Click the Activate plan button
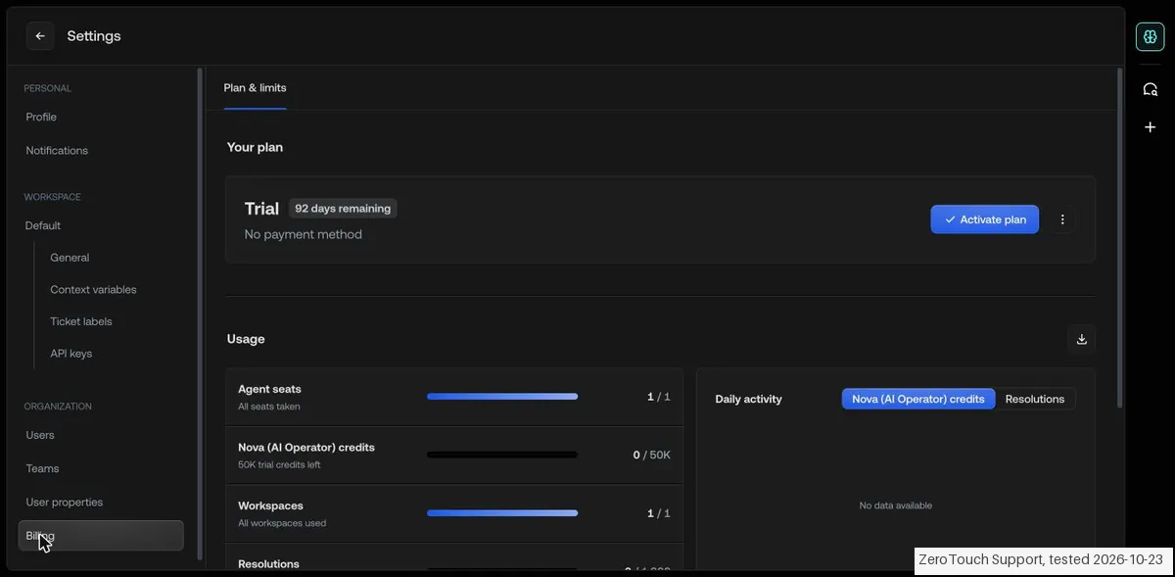The image size is (1175, 577). [x=984, y=219]
